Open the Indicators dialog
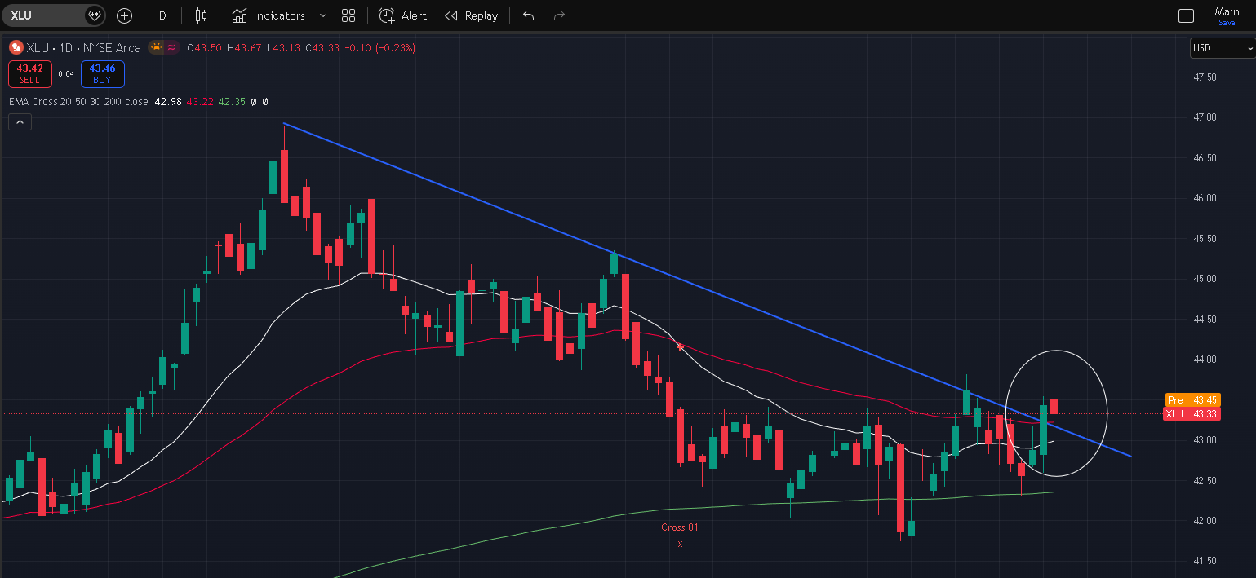 click(268, 15)
